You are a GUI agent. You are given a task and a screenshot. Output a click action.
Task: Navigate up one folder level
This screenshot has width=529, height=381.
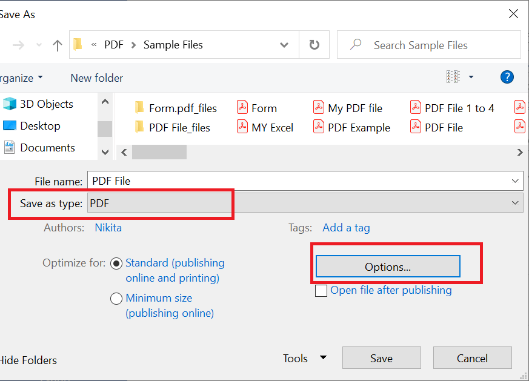pos(56,44)
